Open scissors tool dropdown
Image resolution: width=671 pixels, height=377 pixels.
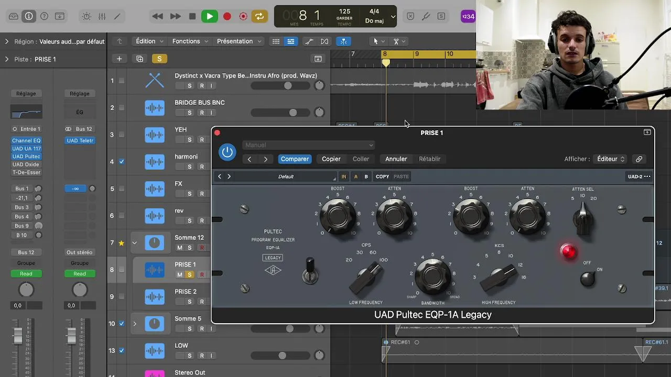(399, 41)
